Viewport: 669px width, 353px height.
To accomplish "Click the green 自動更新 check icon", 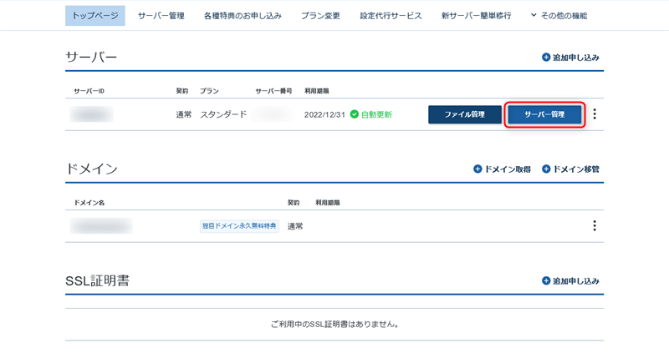I will pyautogui.click(x=354, y=114).
